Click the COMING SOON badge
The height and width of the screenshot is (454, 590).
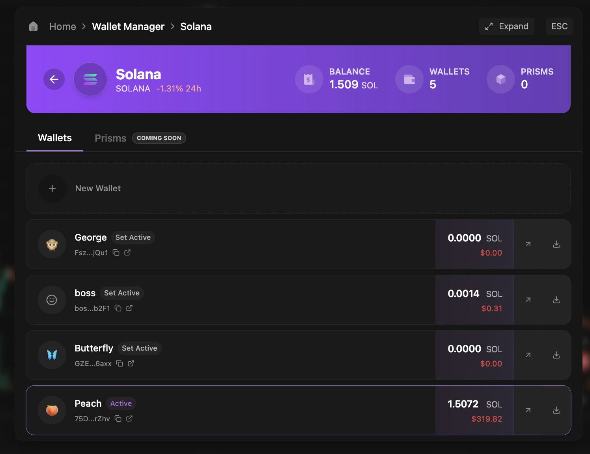pyautogui.click(x=159, y=138)
